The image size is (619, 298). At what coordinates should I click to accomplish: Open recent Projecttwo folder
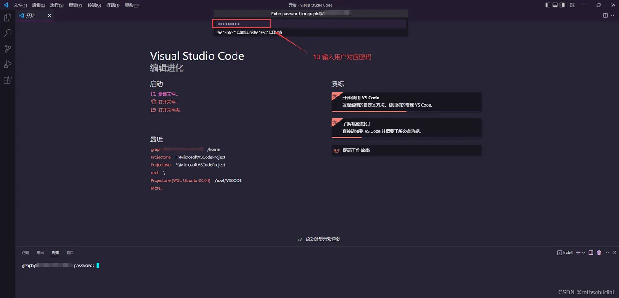coord(160,165)
